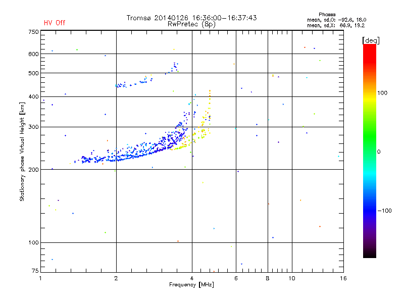Click the red "HV Off" label
The height and width of the screenshot is (303, 404).
tap(55, 23)
